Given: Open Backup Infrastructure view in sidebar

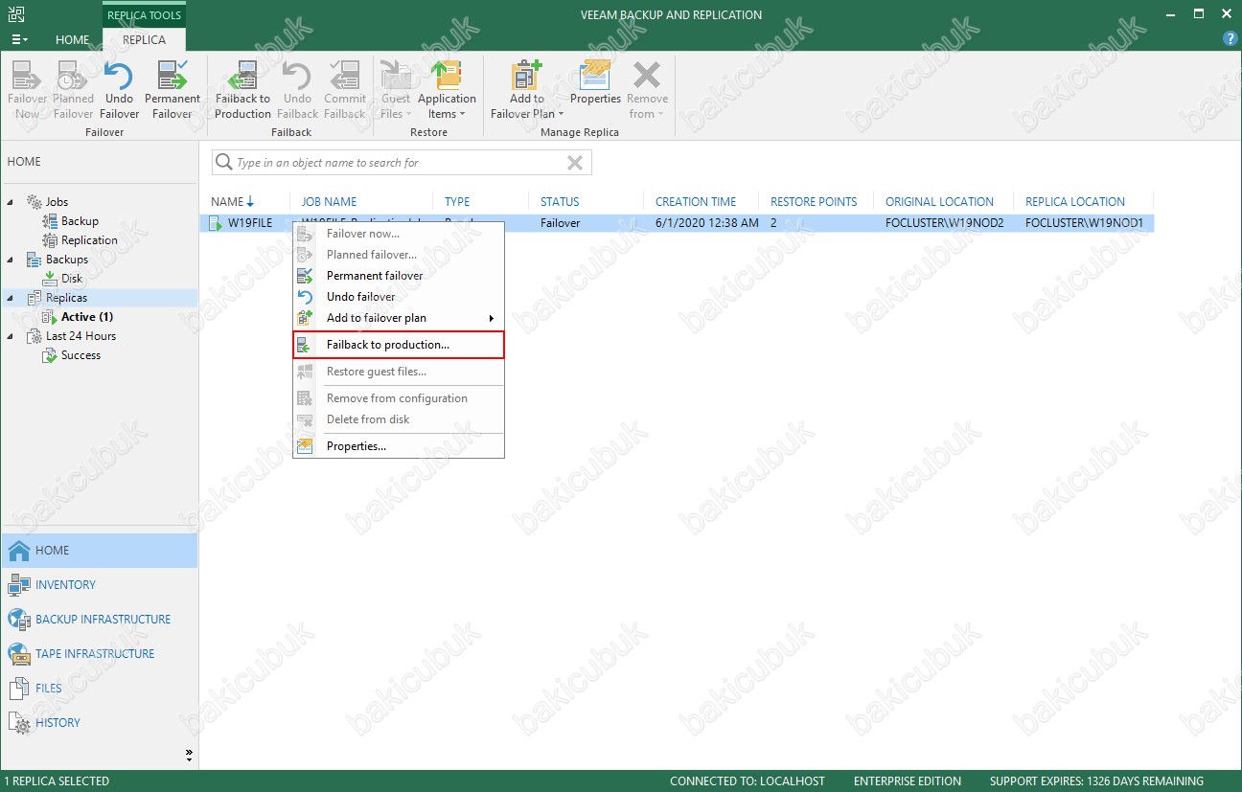Looking at the screenshot, I should pyautogui.click(x=103, y=620).
